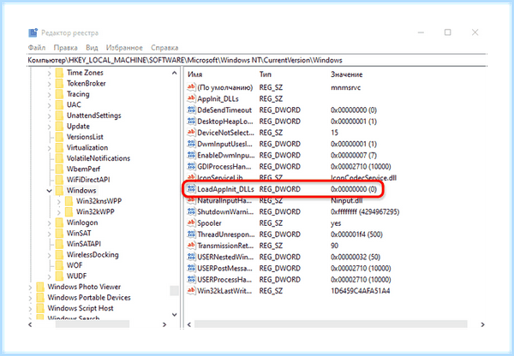Open the Файл menu
The width and height of the screenshot is (514, 356).
click(x=37, y=48)
